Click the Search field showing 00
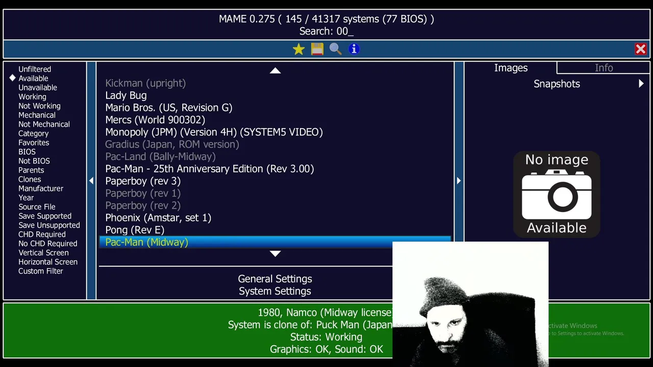 326,31
